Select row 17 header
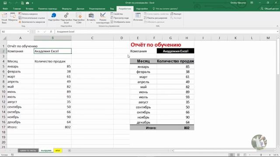Viewport: 280px width, 157px height. point(3,127)
